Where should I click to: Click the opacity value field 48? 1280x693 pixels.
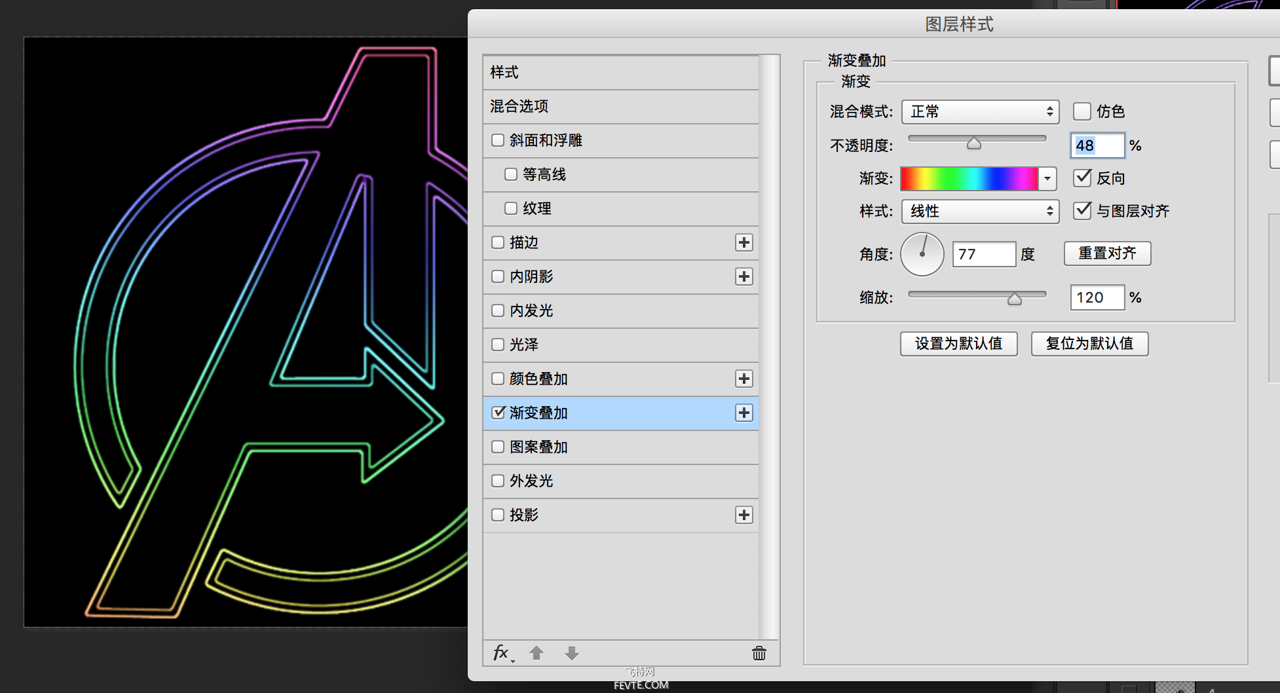(x=1097, y=145)
